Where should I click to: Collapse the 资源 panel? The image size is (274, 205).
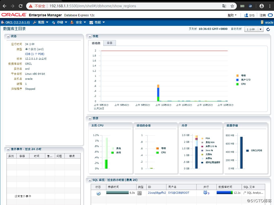90,118
